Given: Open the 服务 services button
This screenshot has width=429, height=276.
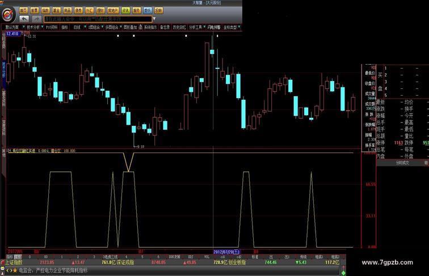Looking at the screenshot, I should 137,11.
